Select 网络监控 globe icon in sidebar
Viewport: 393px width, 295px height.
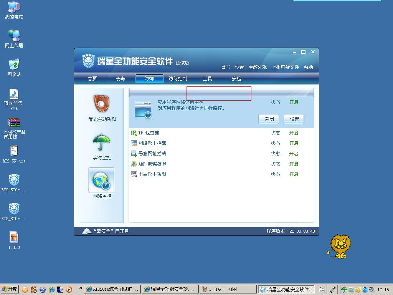[x=101, y=180]
